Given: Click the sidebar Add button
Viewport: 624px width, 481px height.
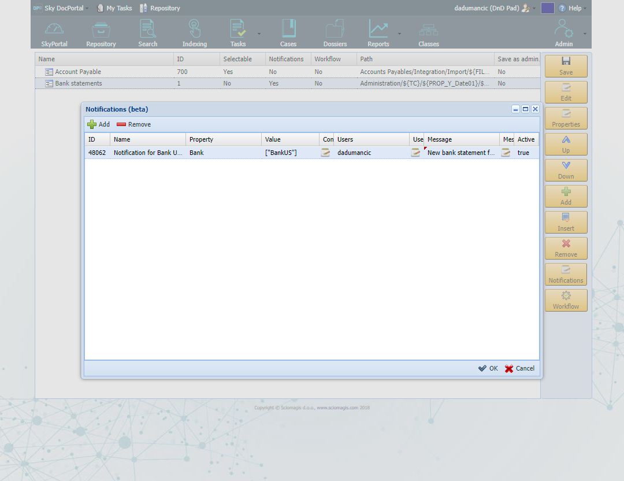Looking at the screenshot, I should click(566, 197).
